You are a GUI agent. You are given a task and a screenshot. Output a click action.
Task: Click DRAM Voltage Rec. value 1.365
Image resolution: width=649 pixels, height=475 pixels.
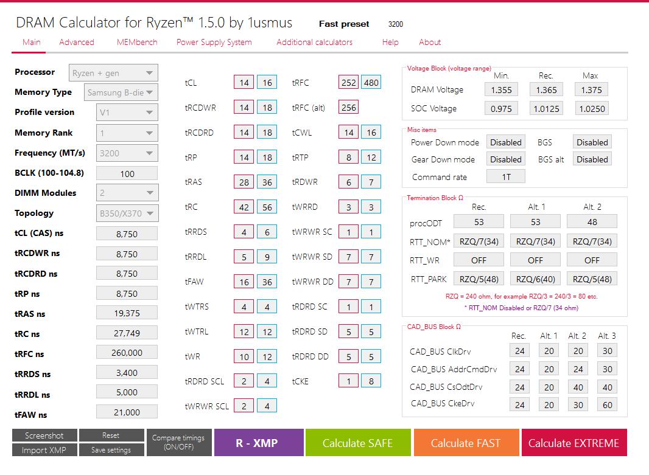546,89
